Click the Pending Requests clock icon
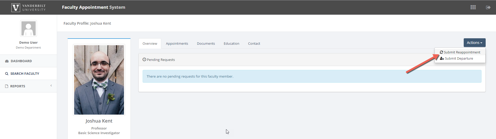This screenshot has height=139, width=496. click(x=144, y=60)
